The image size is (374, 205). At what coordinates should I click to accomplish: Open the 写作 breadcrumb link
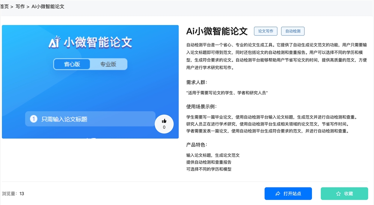(20, 7)
